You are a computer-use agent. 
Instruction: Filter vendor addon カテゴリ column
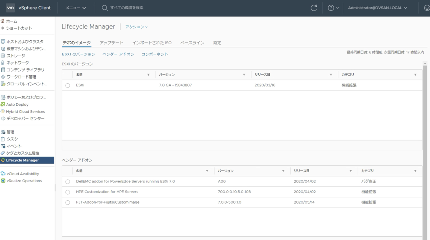click(x=415, y=171)
